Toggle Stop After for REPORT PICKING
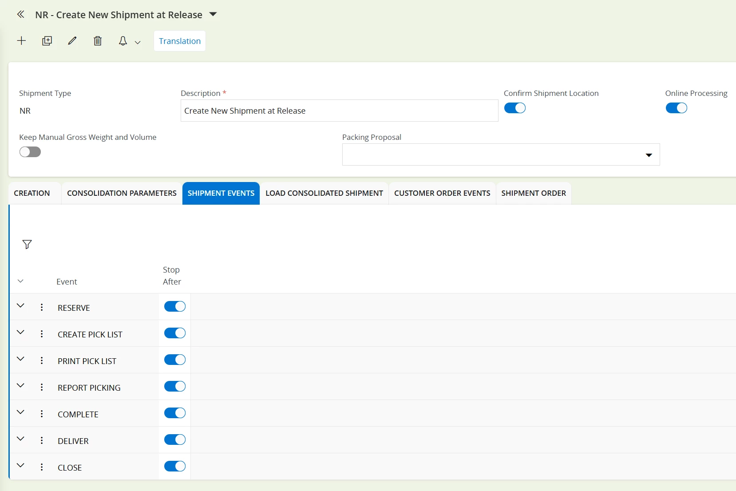Screen dimensions: 736x491 [x=175, y=386]
